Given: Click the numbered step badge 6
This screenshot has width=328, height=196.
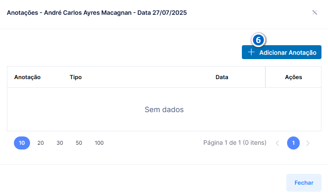Looking at the screenshot, I should pos(258,40).
